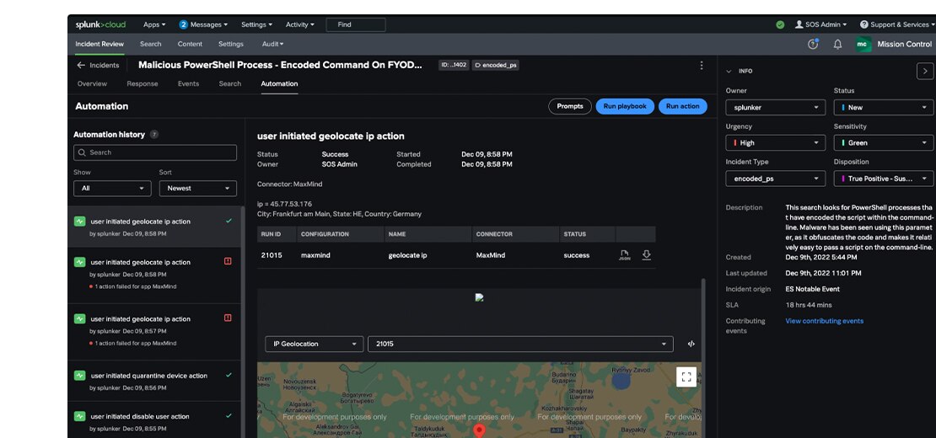Open the incident three-dot options menu
This screenshot has width=936, height=438.
702,66
